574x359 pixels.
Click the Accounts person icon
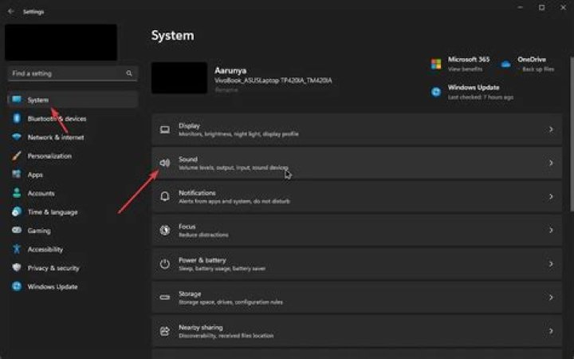(17, 193)
